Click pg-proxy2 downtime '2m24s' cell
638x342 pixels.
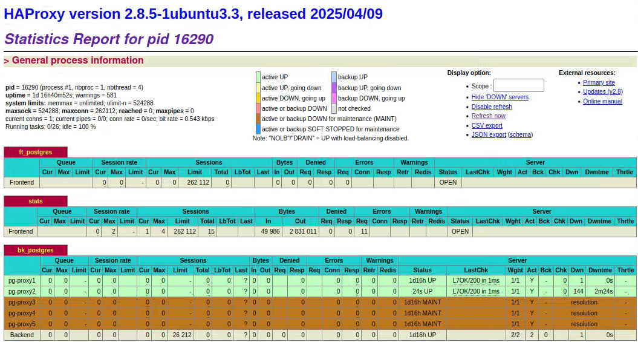pos(600,292)
